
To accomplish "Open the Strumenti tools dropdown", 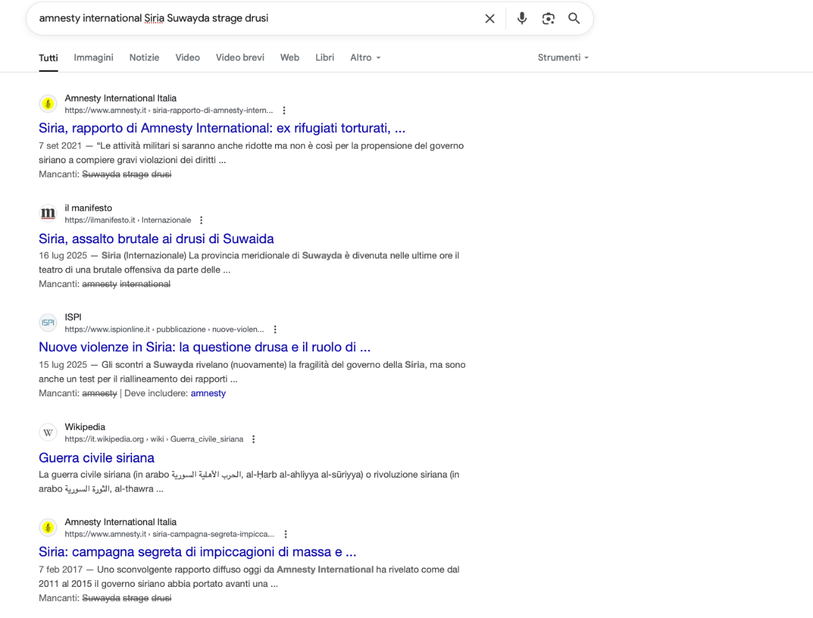I will pos(563,57).
